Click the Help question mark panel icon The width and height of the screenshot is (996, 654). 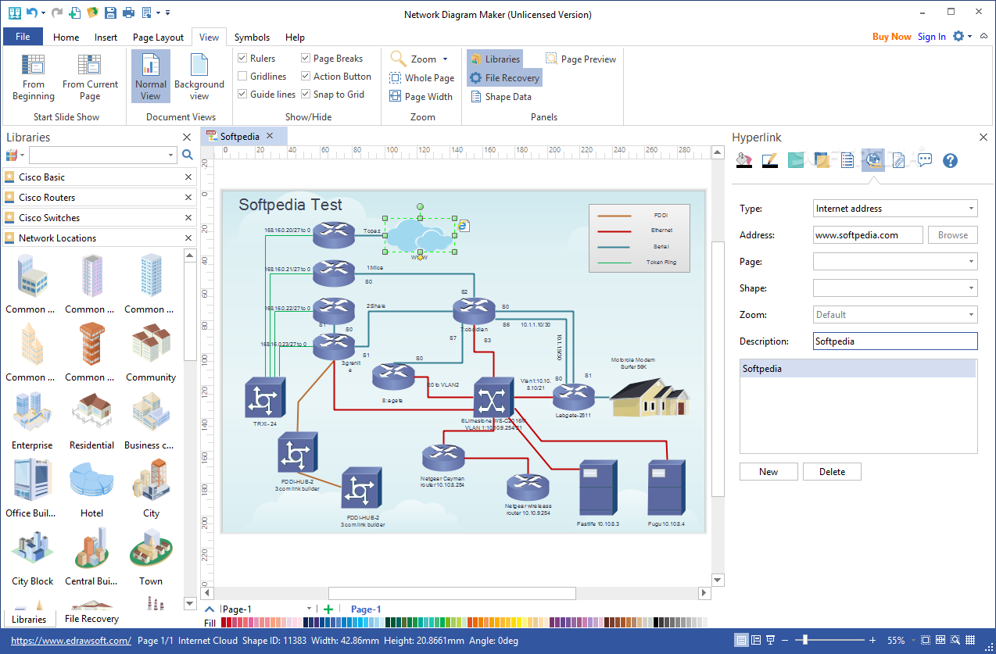point(950,161)
